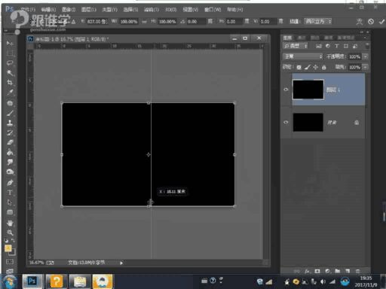Open the interpolation dropdown
This screenshot has height=289, width=386.
pos(318,22)
